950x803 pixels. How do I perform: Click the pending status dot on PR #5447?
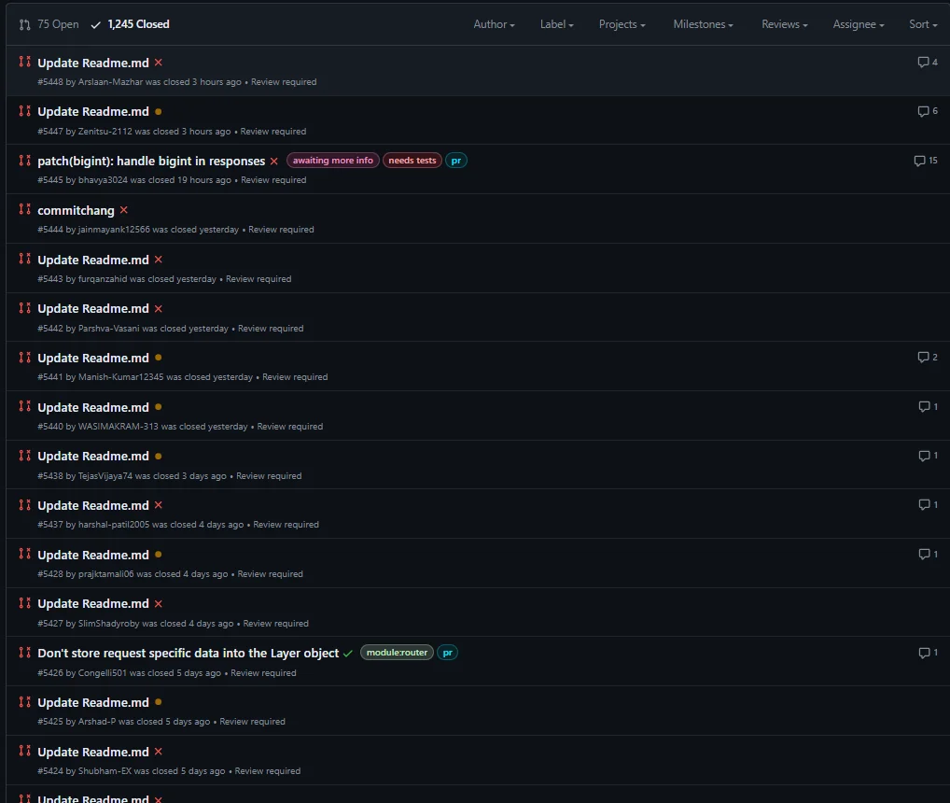(x=158, y=111)
